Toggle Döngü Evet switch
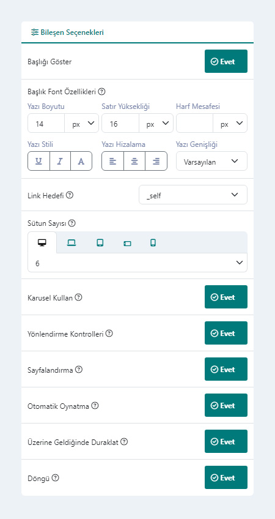This screenshot has height=519, width=275. [226, 477]
